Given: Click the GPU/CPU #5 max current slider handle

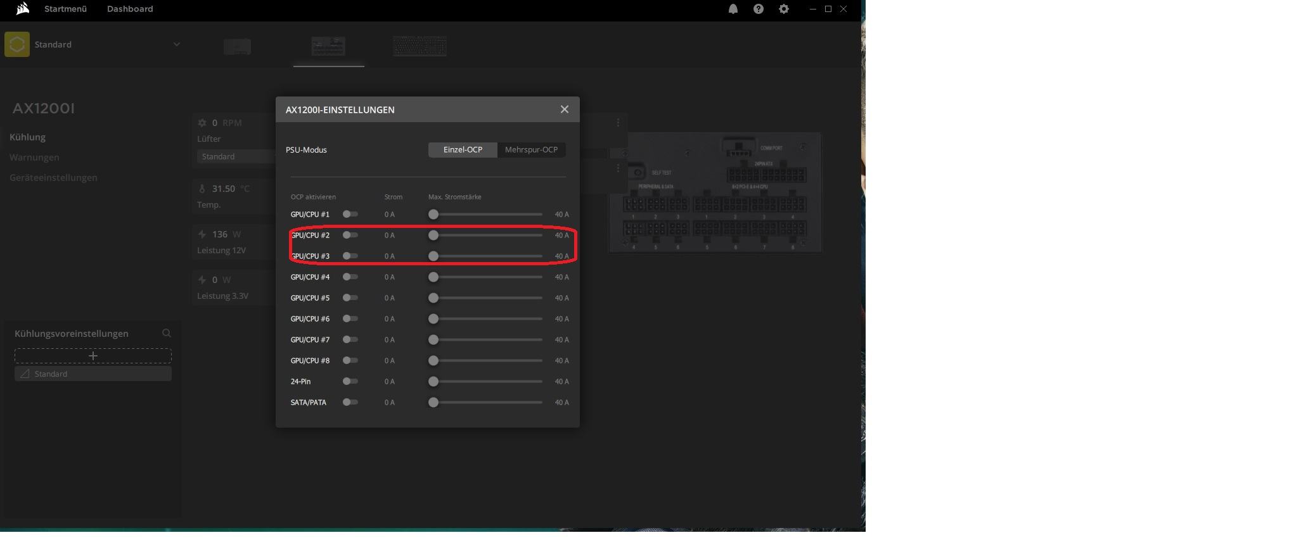Looking at the screenshot, I should (433, 298).
